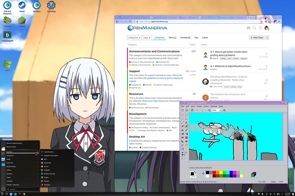Select the transparent color icon in KolourPaint palette

[203, 173]
